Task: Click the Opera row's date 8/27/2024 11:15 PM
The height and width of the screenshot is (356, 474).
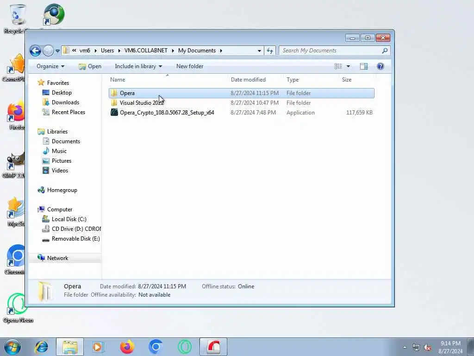Action: pos(255,93)
